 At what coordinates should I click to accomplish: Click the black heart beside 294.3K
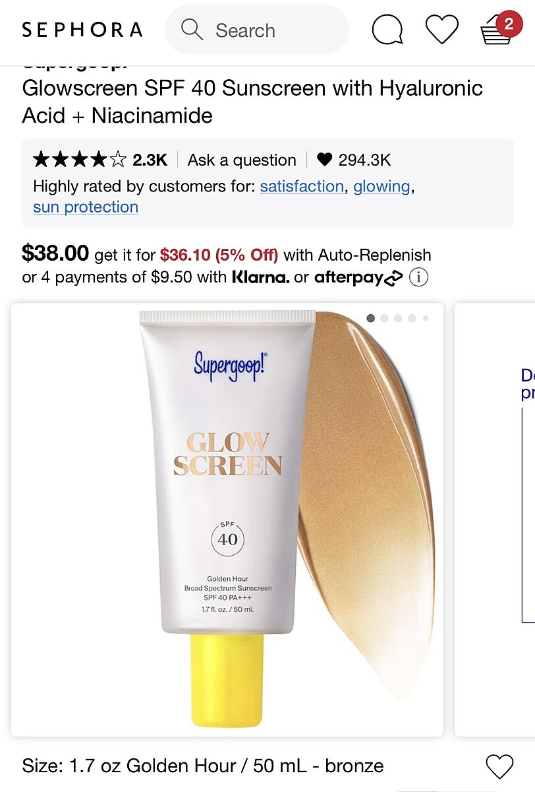point(324,160)
